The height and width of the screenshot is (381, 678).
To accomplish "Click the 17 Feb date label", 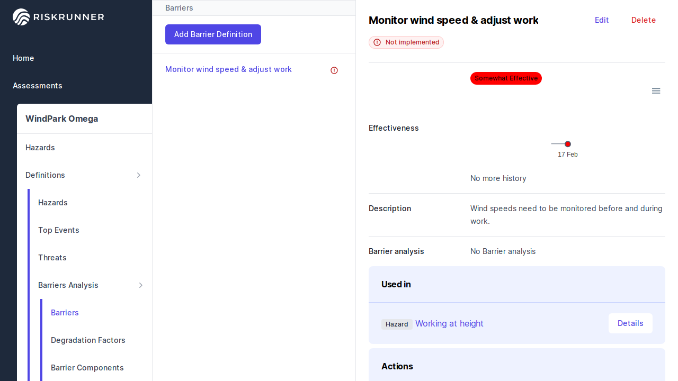I will pos(568,155).
